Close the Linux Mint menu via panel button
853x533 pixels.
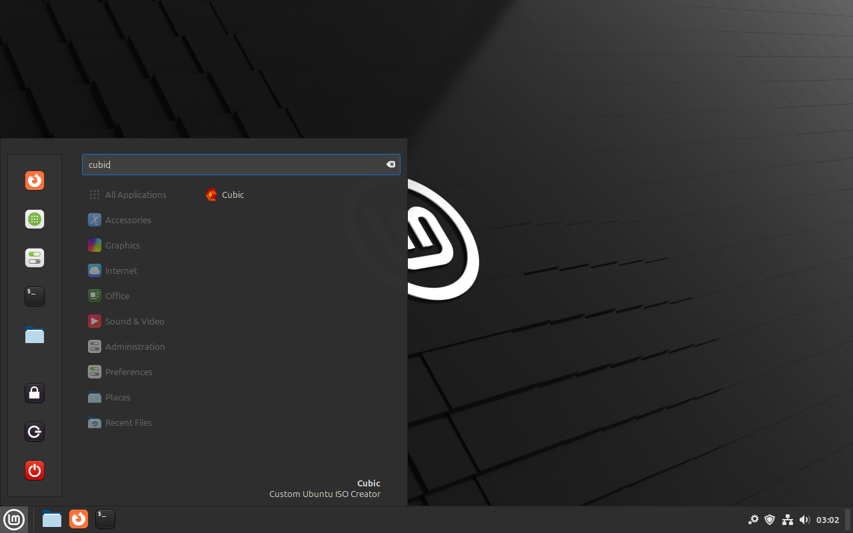[x=14, y=519]
